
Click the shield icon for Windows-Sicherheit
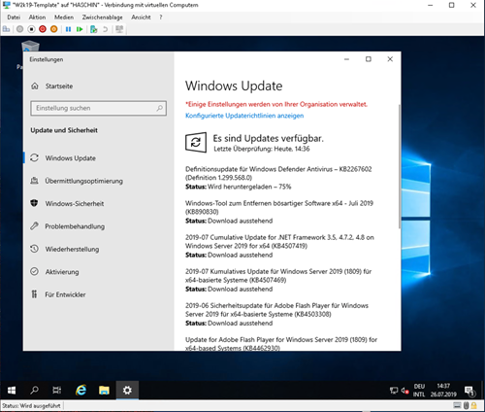pos(34,203)
